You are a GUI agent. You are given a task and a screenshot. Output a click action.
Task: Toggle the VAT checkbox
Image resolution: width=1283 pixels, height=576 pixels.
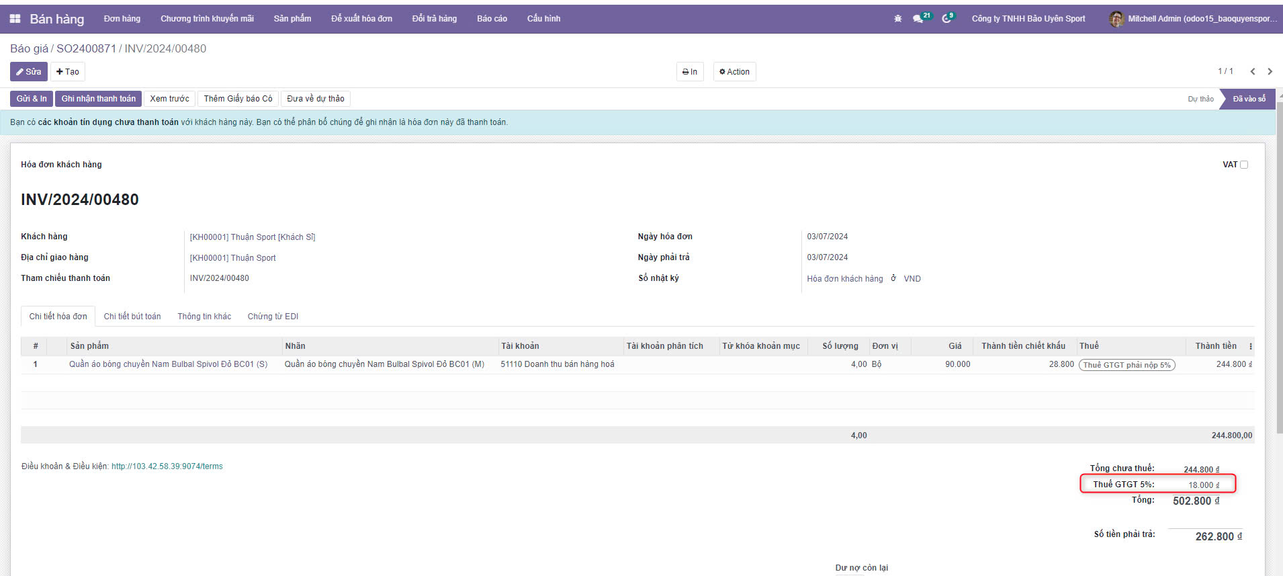[x=1244, y=165]
